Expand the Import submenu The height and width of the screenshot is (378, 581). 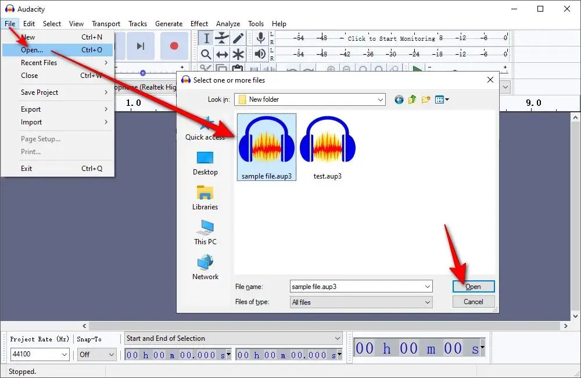58,122
